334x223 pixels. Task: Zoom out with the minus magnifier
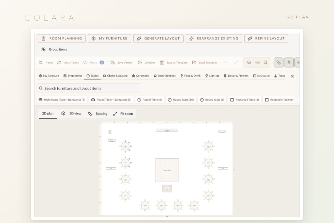266,63
